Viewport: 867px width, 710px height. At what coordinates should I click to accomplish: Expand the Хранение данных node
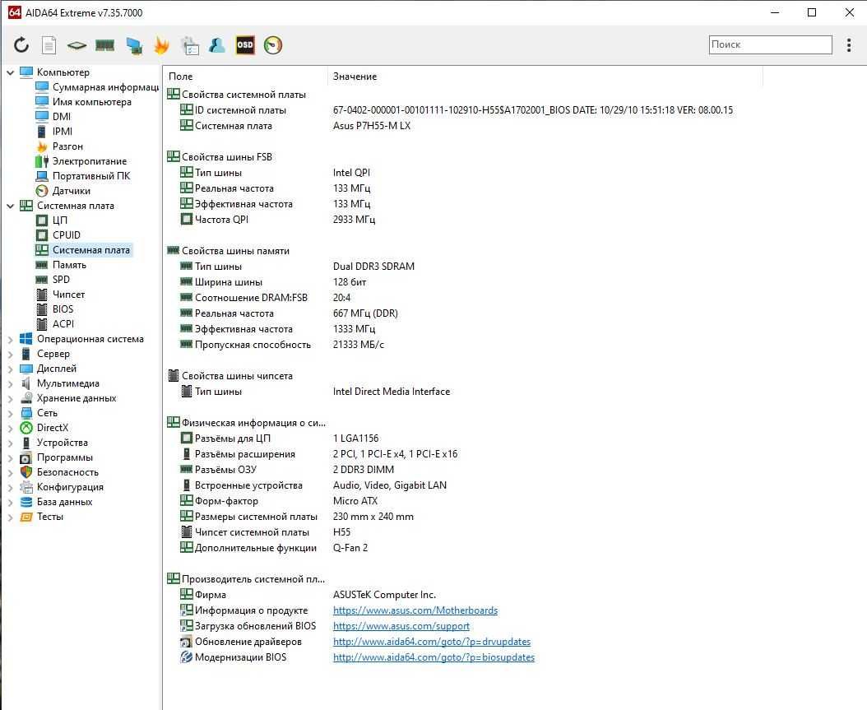pyautogui.click(x=10, y=399)
